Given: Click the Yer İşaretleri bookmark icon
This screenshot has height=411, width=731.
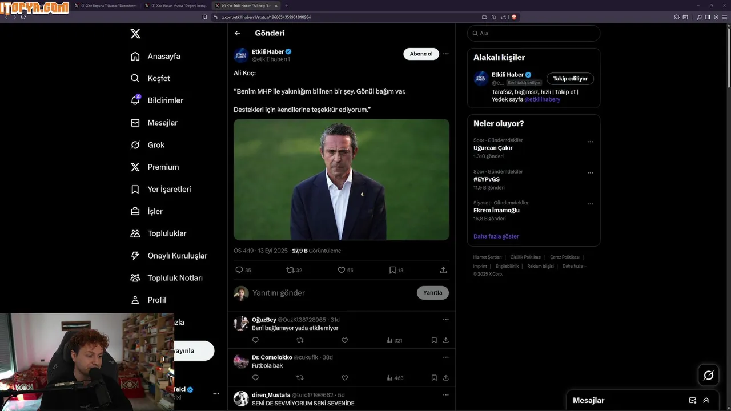Looking at the screenshot, I should (135, 189).
